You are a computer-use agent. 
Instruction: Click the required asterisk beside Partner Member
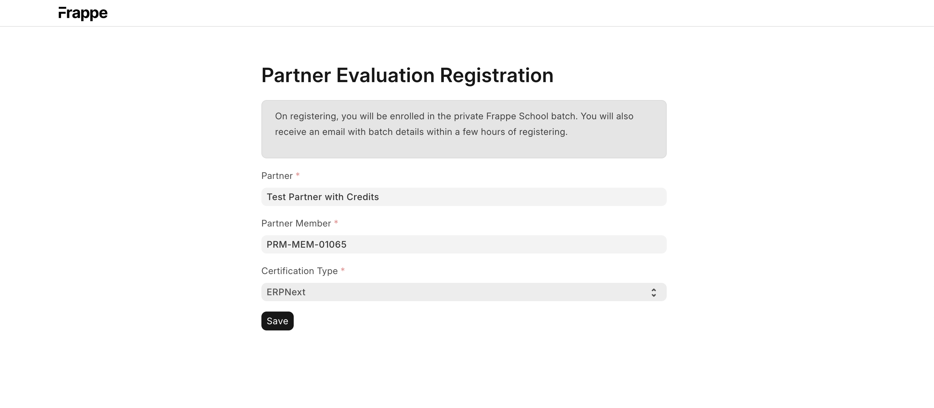(336, 222)
